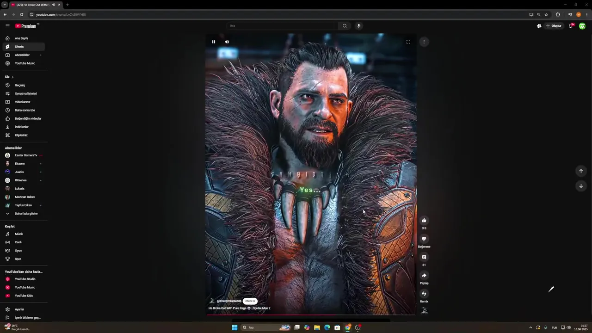Open @TheSymbioteSM channel link
Screen dimensions: 592x333
pos(229,301)
